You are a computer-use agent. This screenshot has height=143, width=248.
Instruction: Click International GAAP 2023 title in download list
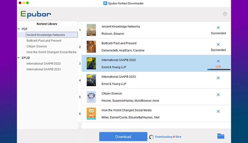point(119,77)
